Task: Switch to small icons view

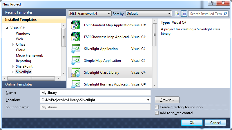Action: click(x=177, y=14)
